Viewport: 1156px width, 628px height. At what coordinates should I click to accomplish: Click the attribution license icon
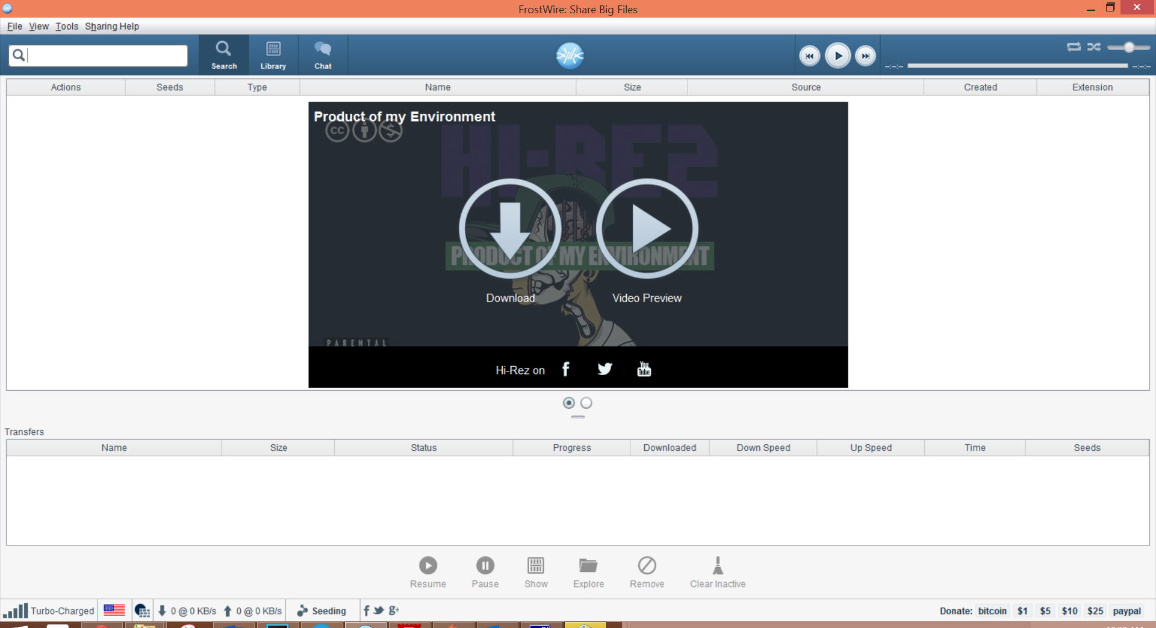click(x=364, y=130)
